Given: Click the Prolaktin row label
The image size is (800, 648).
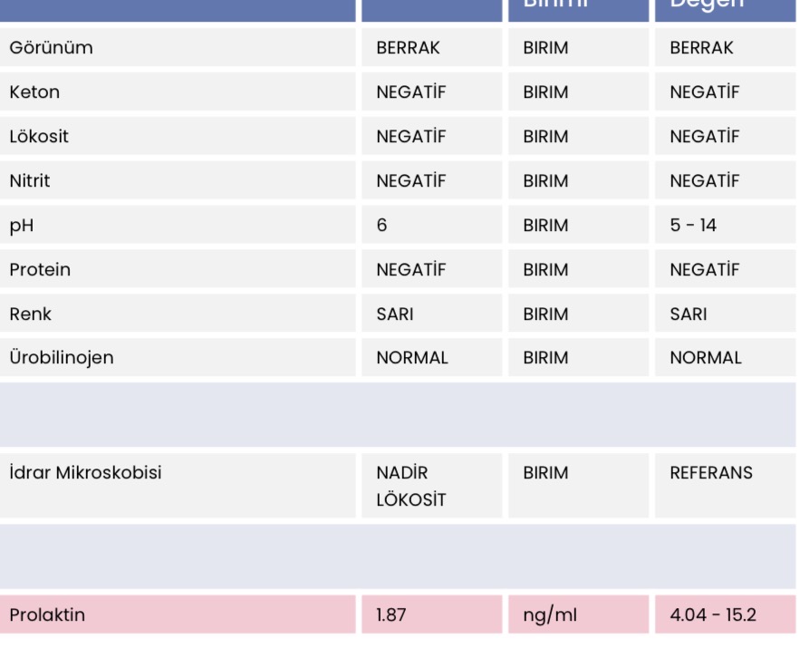Looking at the screenshot, I should pos(47,614).
